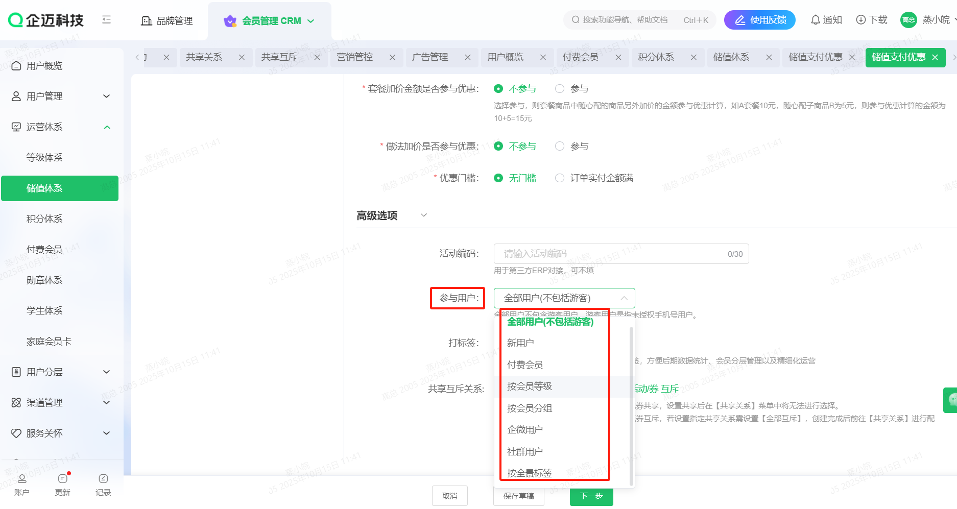Image resolution: width=957 pixels, height=509 pixels.
Task: Select 按会员等级 from the dropdown list
Action: 530,386
